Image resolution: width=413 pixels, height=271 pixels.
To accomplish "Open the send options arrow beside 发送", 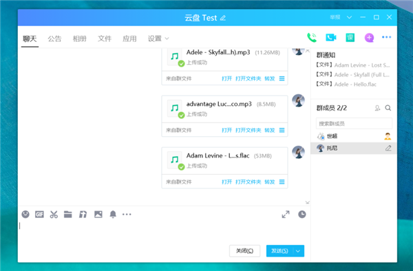I will [298, 251].
